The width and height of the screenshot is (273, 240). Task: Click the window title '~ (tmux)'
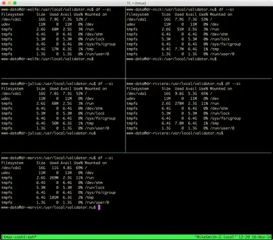136,3
